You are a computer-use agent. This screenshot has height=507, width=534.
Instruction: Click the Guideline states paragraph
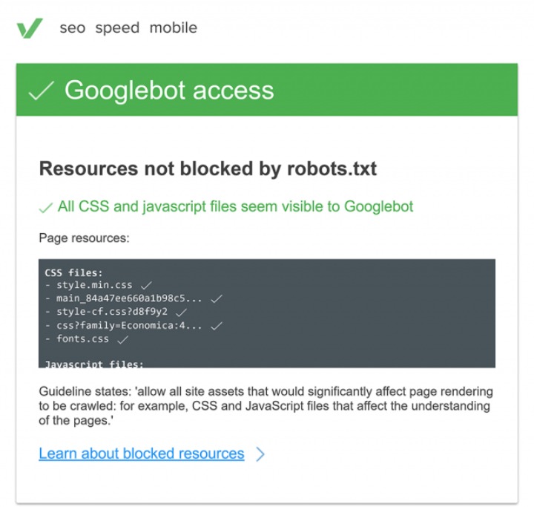[266, 406]
